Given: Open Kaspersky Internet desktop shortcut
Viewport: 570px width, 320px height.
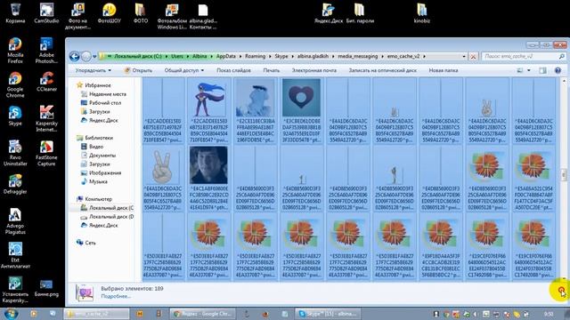Looking at the screenshot, I should (x=46, y=118).
